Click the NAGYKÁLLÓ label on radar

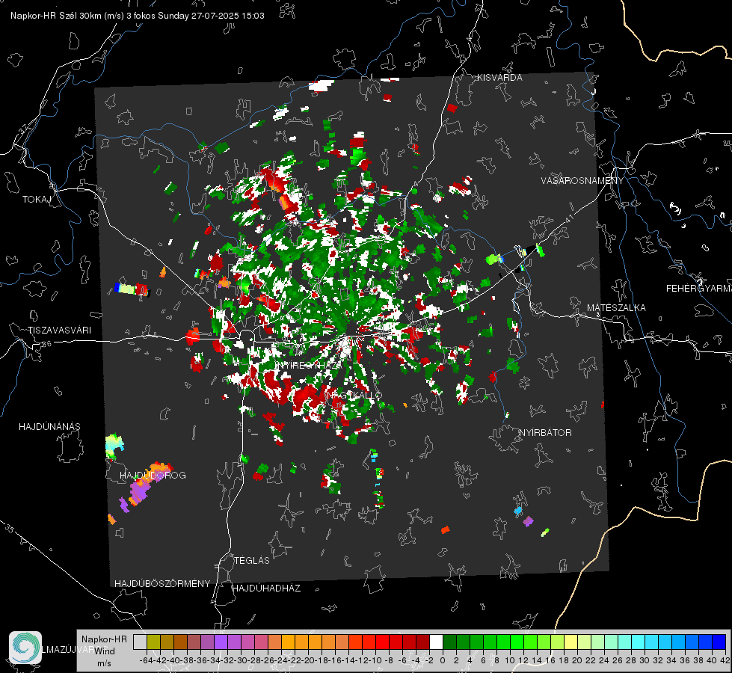click(x=354, y=395)
